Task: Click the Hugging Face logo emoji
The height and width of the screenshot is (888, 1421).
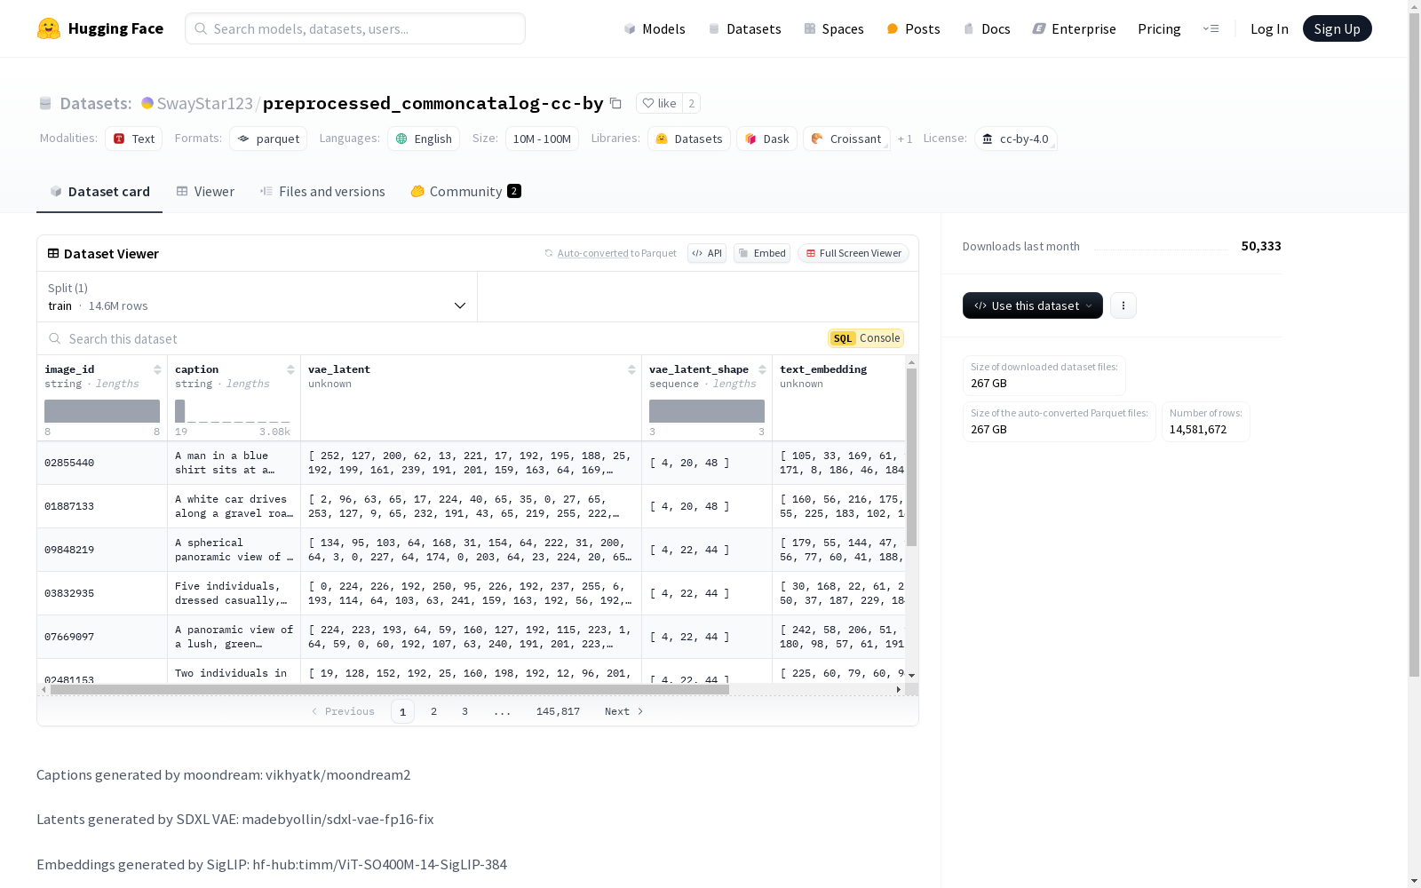Action: coord(49,28)
